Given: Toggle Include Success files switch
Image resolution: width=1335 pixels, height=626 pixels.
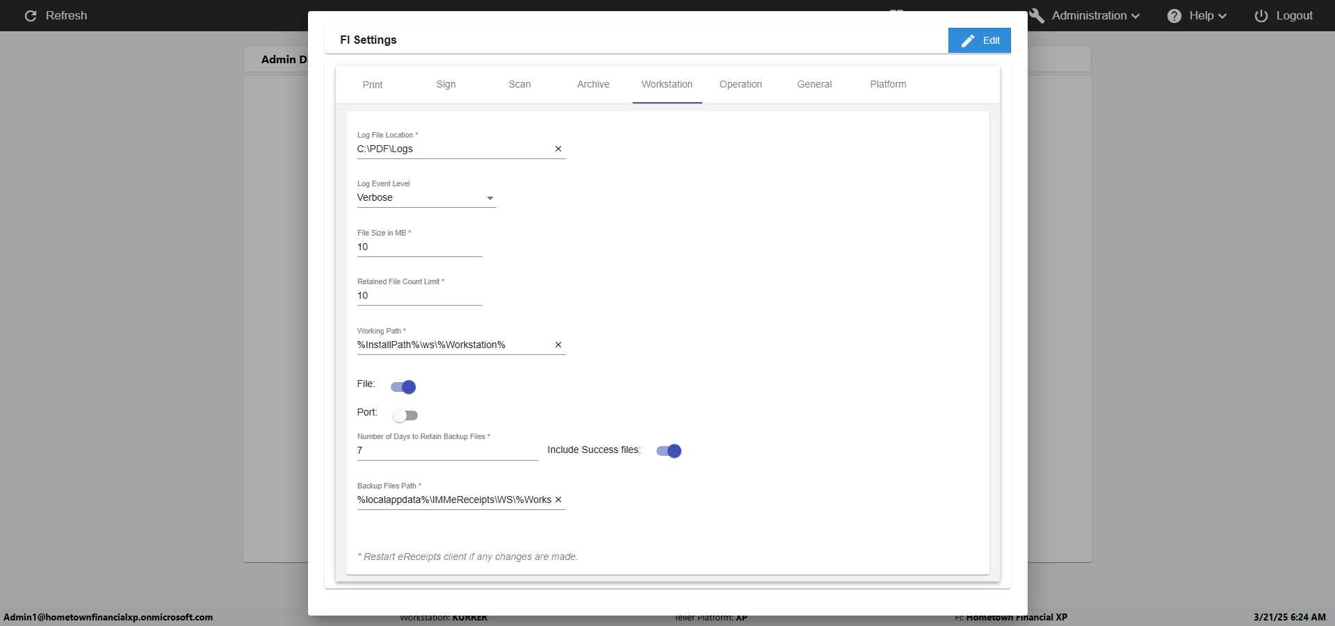Looking at the screenshot, I should (669, 451).
